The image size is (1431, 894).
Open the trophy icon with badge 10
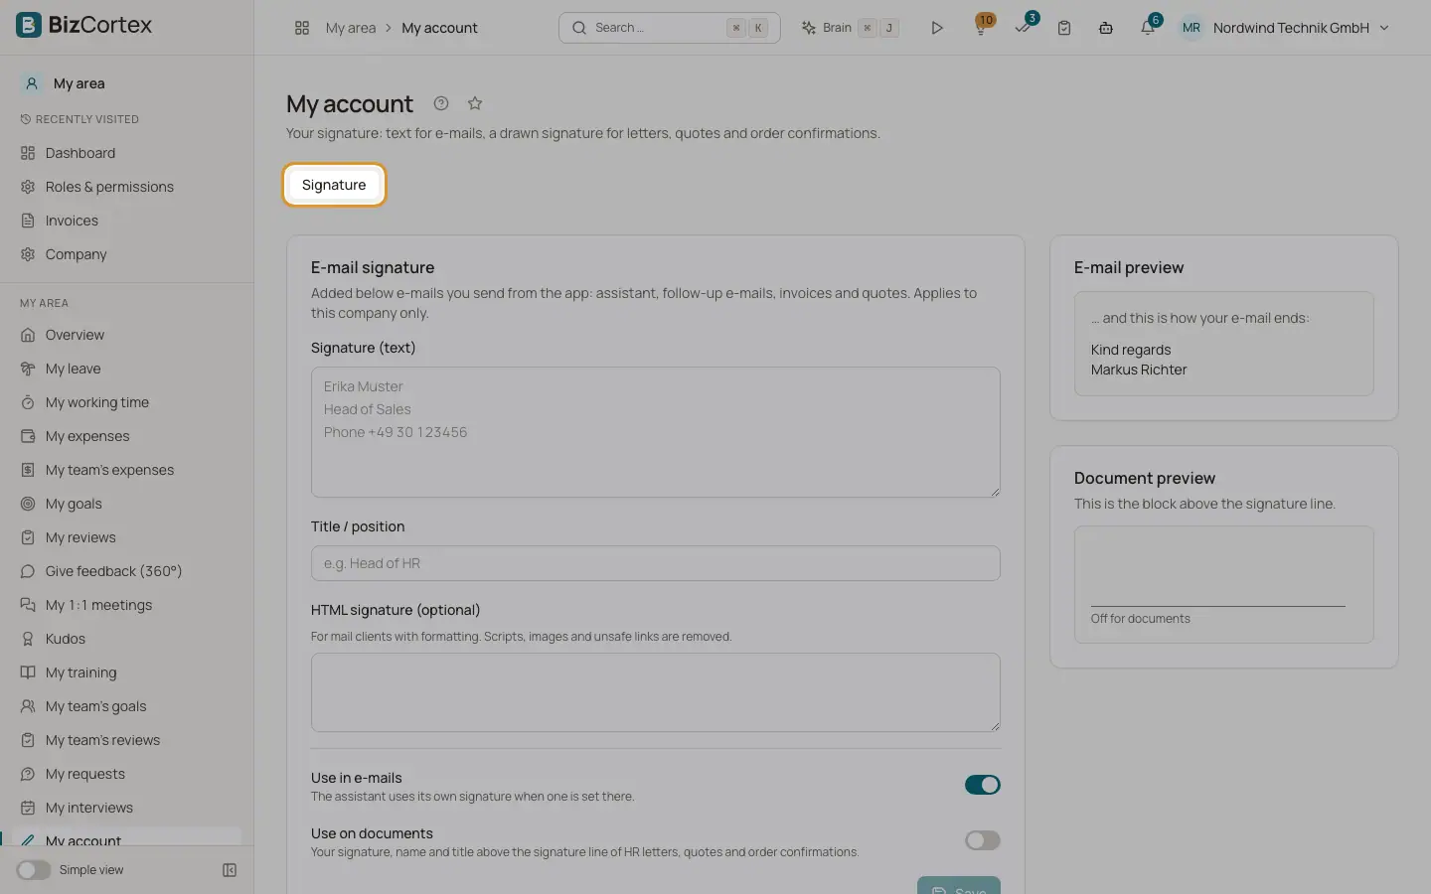tap(981, 28)
